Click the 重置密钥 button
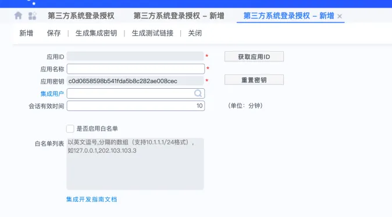The width and height of the screenshot is (392, 217). tap(254, 80)
